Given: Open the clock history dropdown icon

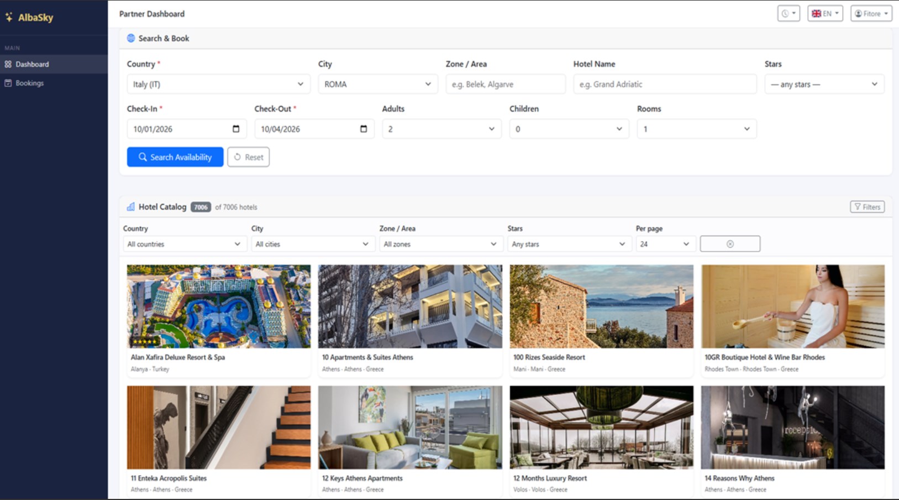Looking at the screenshot, I should pos(788,13).
